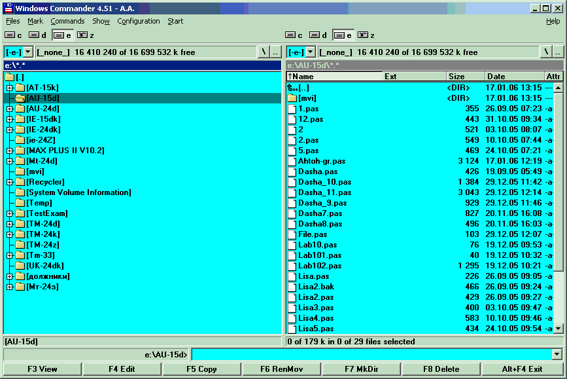Click the Alt+F4 Exit button
This screenshot has width=567, height=379.
pyautogui.click(x=522, y=369)
